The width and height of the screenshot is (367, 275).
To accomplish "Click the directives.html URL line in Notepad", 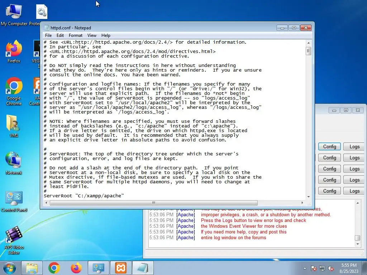I will point(130,52).
